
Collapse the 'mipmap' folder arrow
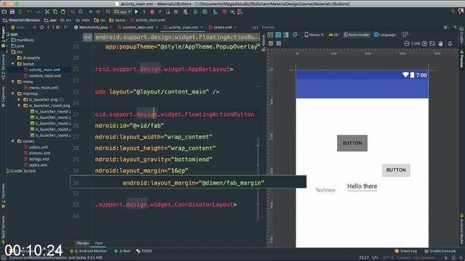tap(13, 93)
